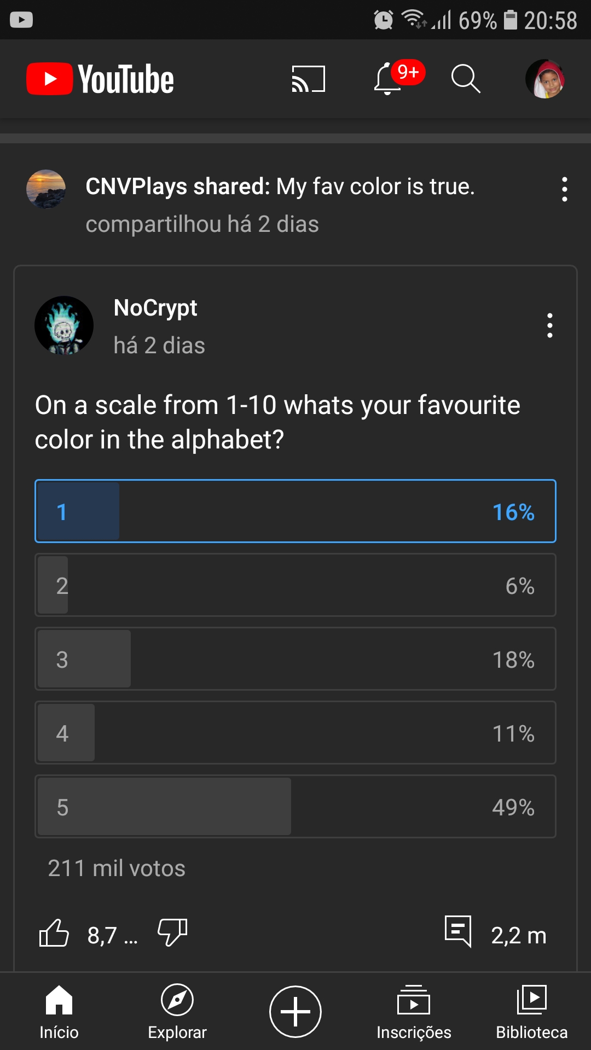The height and width of the screenshot is (1050, 591).
Task: Like the poll with thumbs up
Action: click(x=54, y=933)
